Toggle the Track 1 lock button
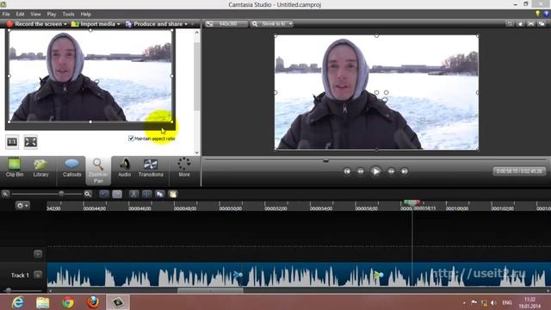551x310 pixels. 38,275
